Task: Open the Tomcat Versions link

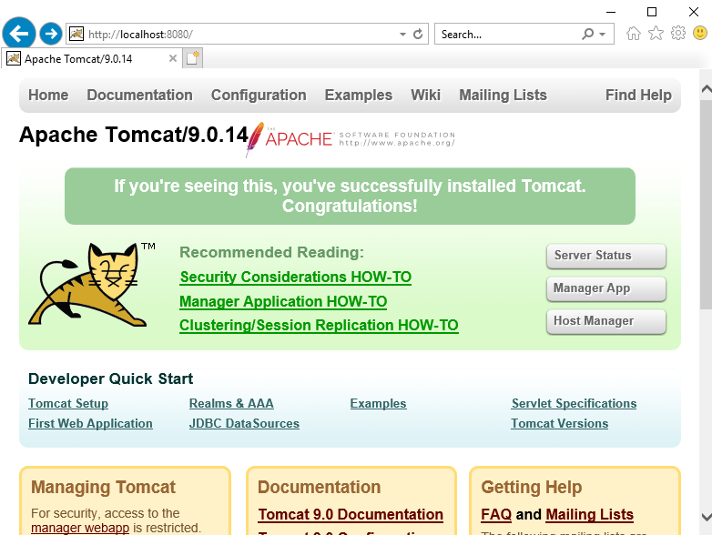Action: coord(559,423)
